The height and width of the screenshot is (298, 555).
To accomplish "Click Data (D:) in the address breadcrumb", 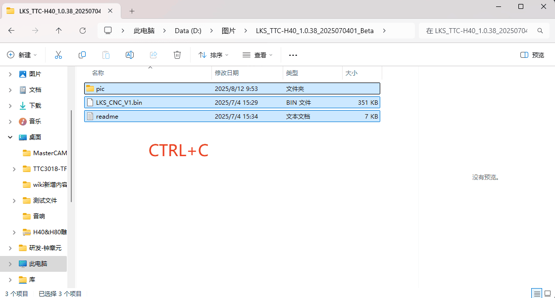I will (x=188, y=31).
